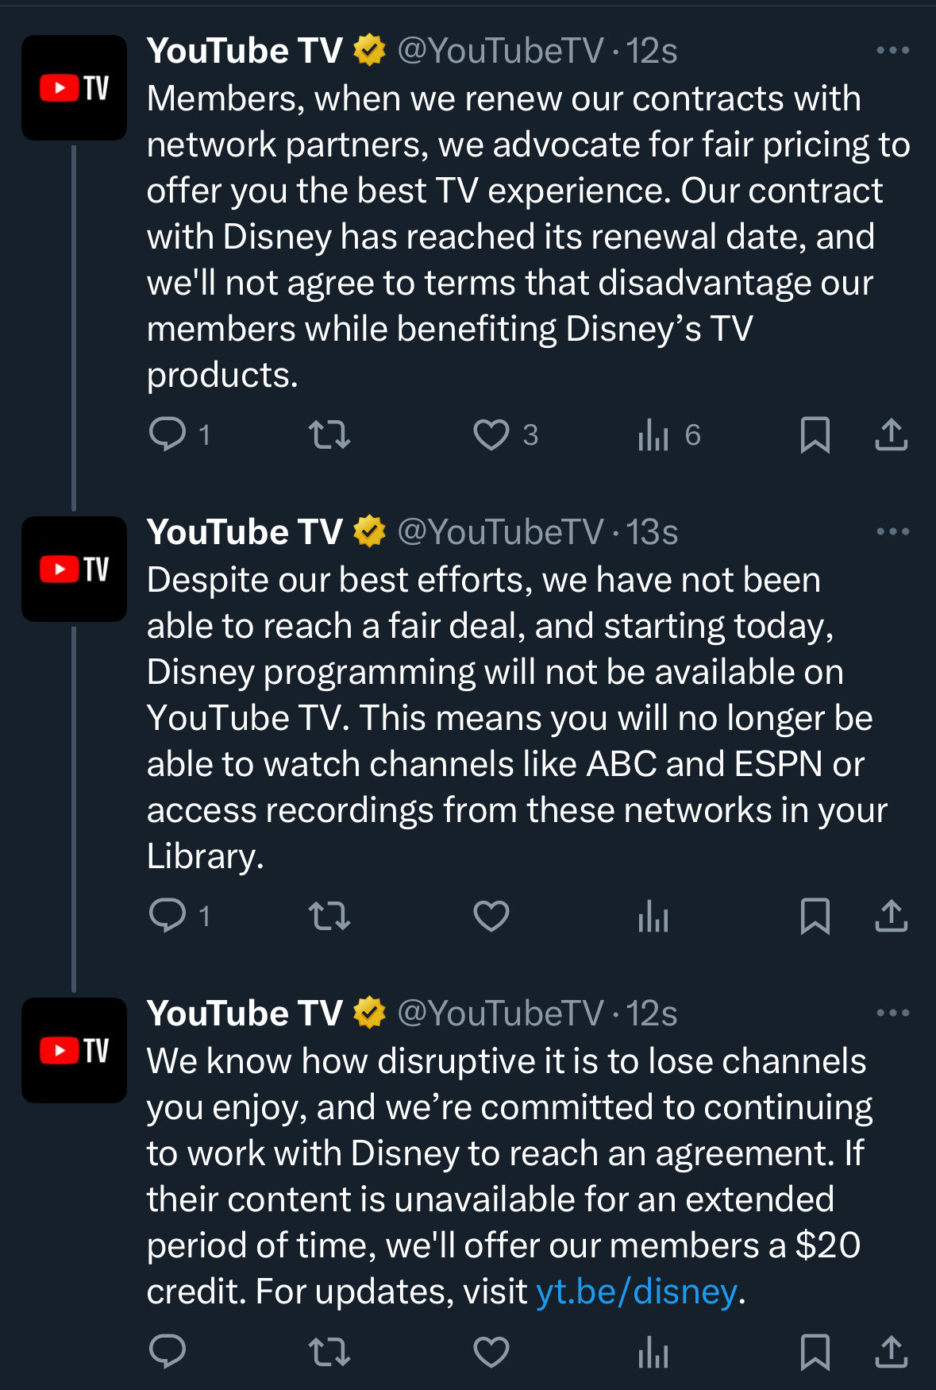Viewport: 936px width, 1390px height.
Task: Bookmark the tweet about Disney programming unavailable
Action: (x=815, y=916)
